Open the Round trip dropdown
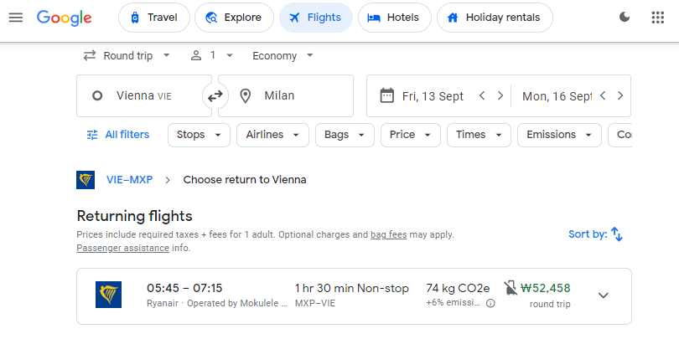Viewport: 679px width, 339px height. point(127,56)
